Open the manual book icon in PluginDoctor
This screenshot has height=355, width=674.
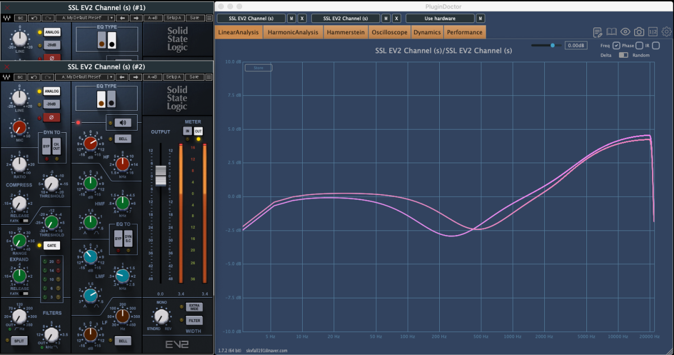(x=611, y=32)
